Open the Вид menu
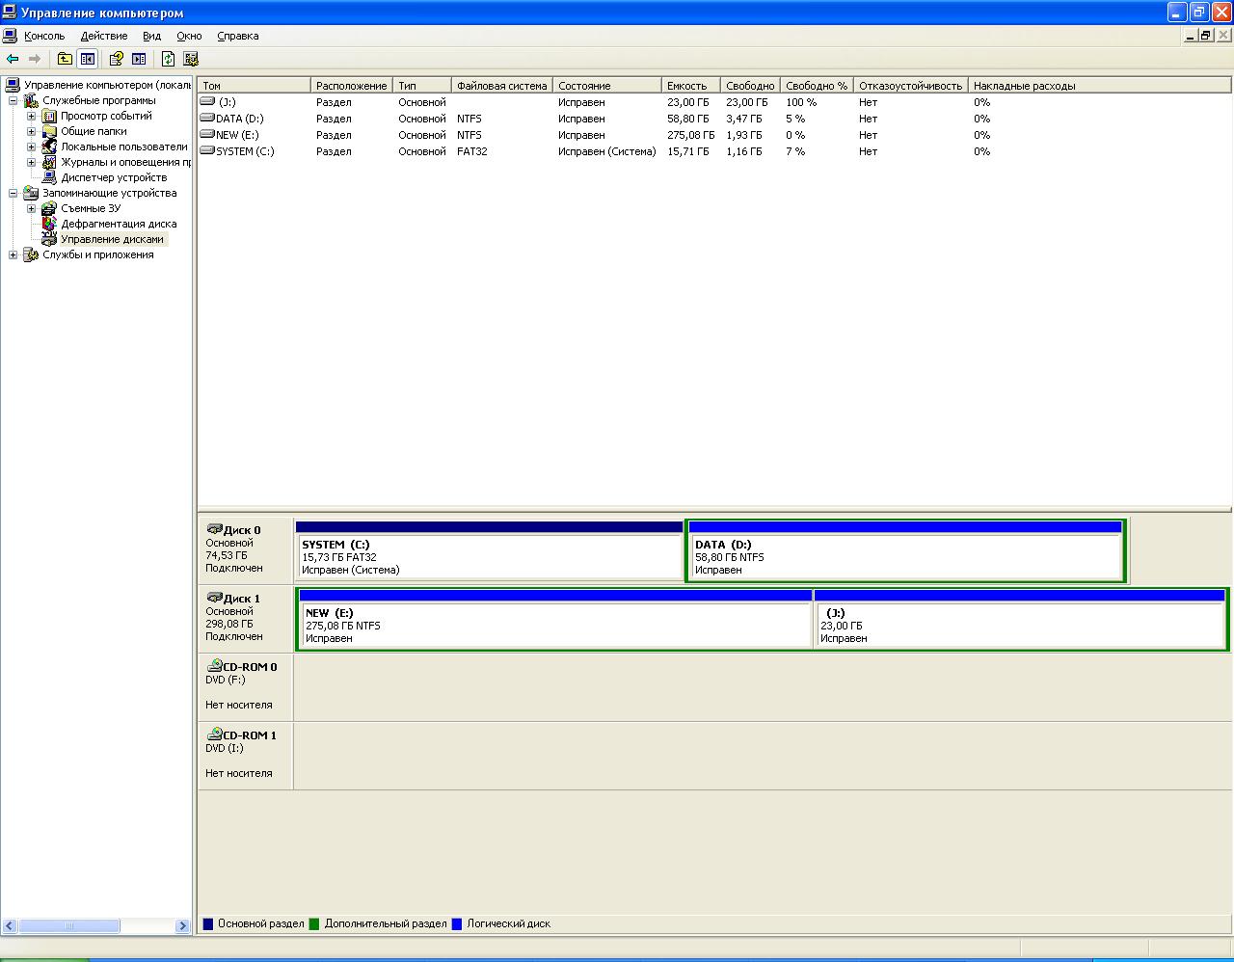 [x=151, y=36]
